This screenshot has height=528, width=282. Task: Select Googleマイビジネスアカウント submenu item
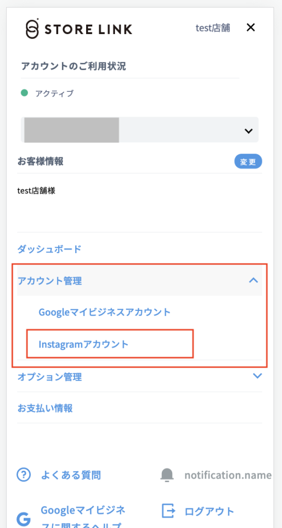105,312
